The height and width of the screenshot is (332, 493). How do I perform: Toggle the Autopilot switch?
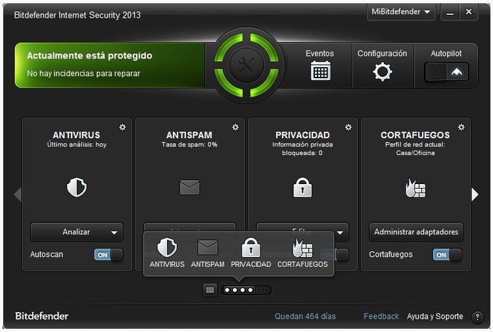[x=446, y=72]
